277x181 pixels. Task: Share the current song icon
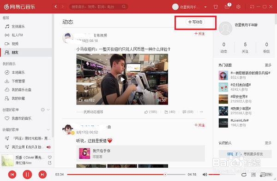point(50,163)
